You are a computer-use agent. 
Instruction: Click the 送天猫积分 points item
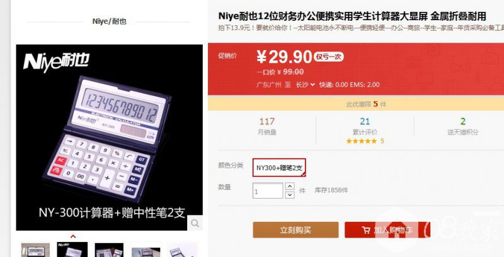(x=462, y=126)
